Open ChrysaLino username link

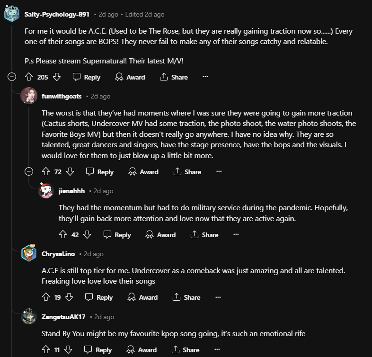[x=58, y=254]
